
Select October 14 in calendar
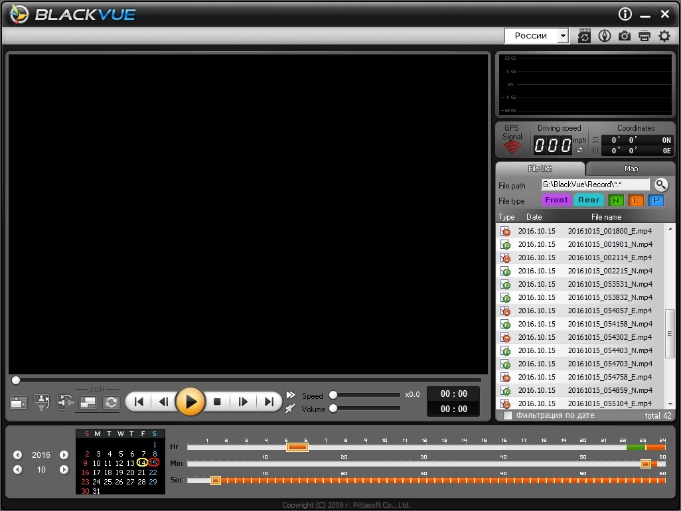[x=141, y=463]
